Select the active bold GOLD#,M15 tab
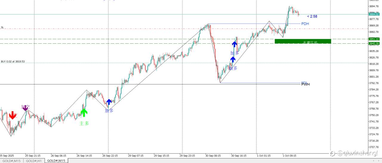The height and width of the screenshot is (163, 382). (x=56, y=161)
